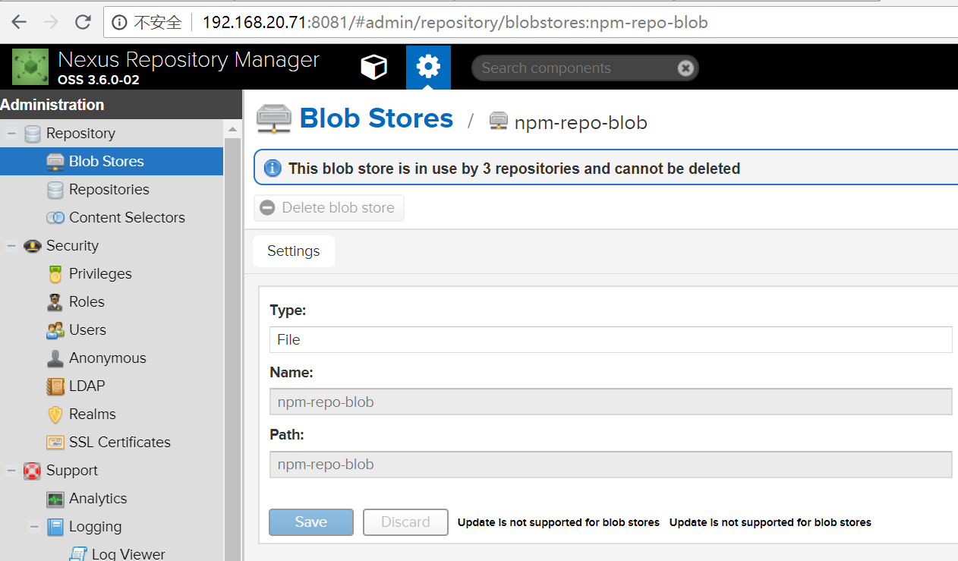Viewport: 958px width, 561px height.
Task: Click the browser URL address bar
Action: [531, 22]
